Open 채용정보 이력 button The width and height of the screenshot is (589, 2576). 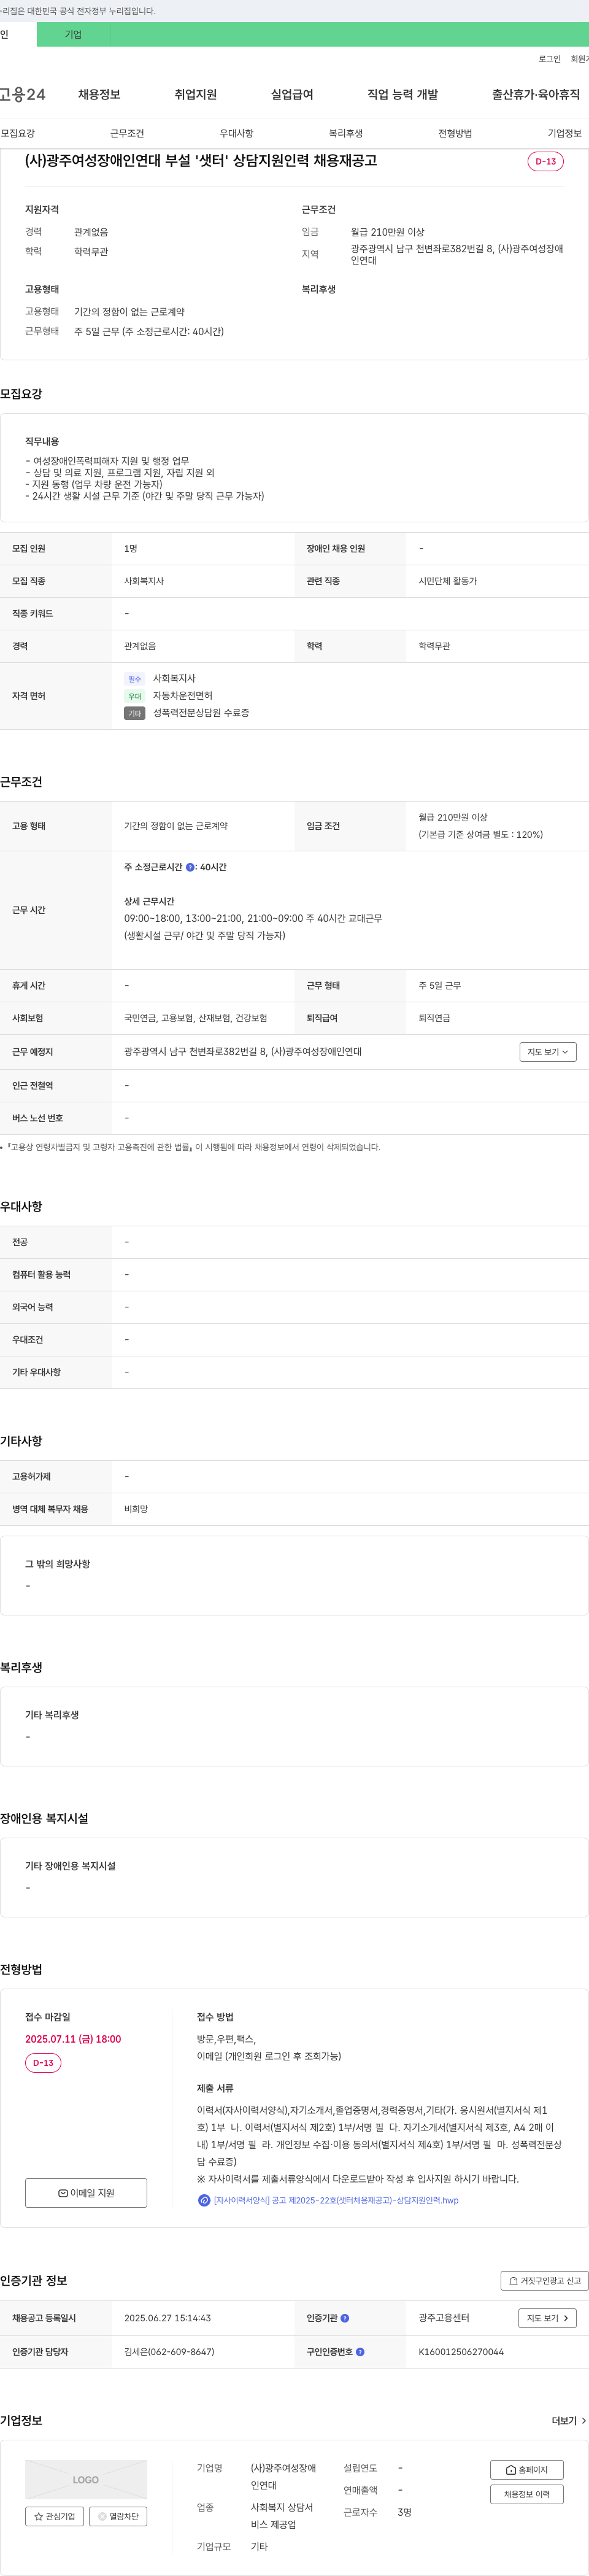(x=526, y=2494)
